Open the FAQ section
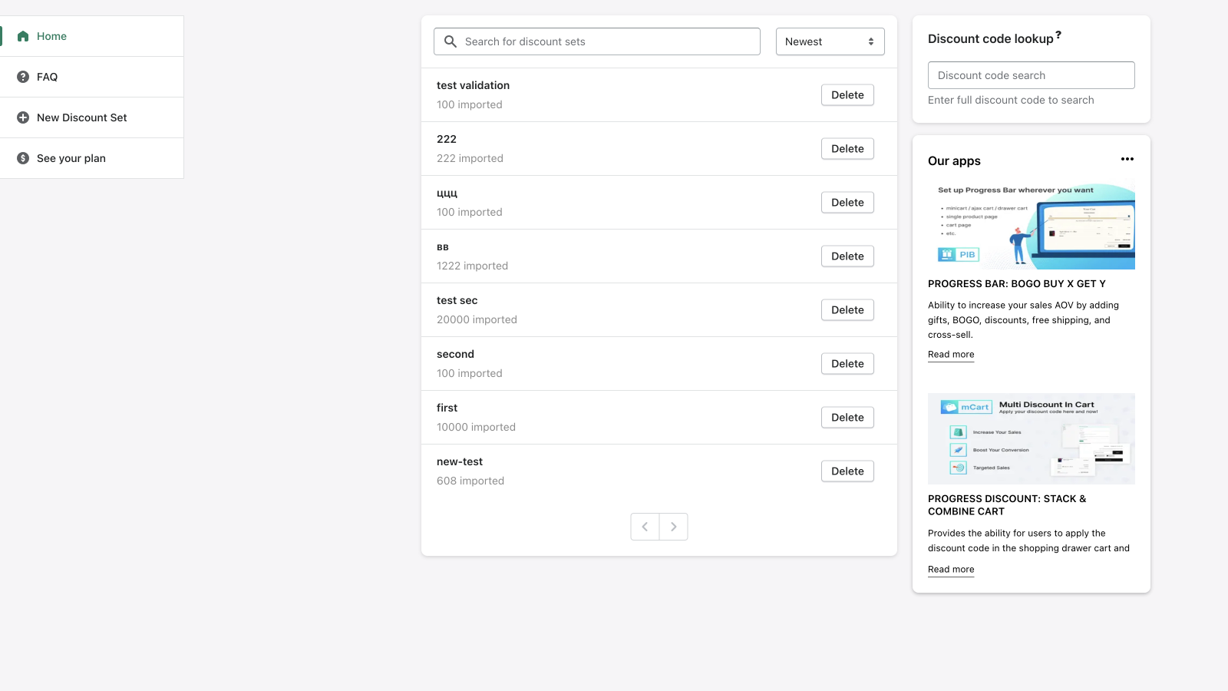The width and height of the screenshot is (1228, 691). click(x=47, y=76)
